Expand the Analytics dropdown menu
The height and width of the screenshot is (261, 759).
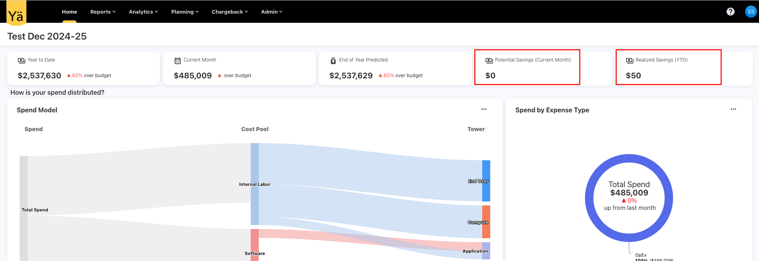(x=143, y=12)
